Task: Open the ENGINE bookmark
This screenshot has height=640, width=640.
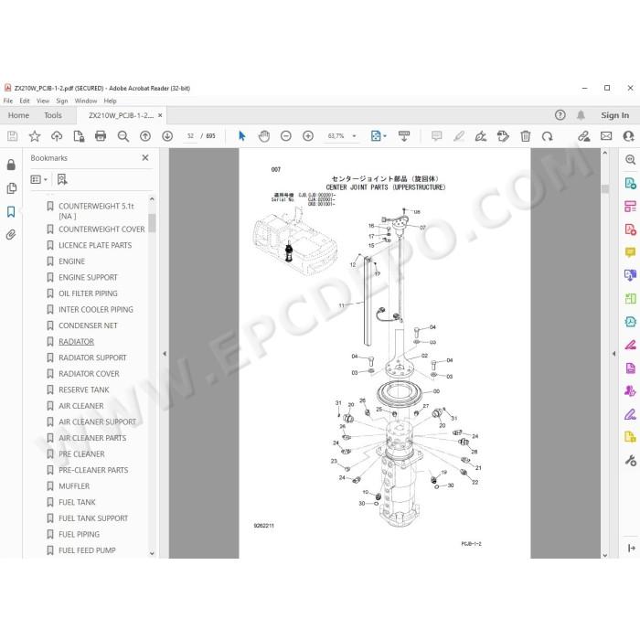Action: point(72,261)
